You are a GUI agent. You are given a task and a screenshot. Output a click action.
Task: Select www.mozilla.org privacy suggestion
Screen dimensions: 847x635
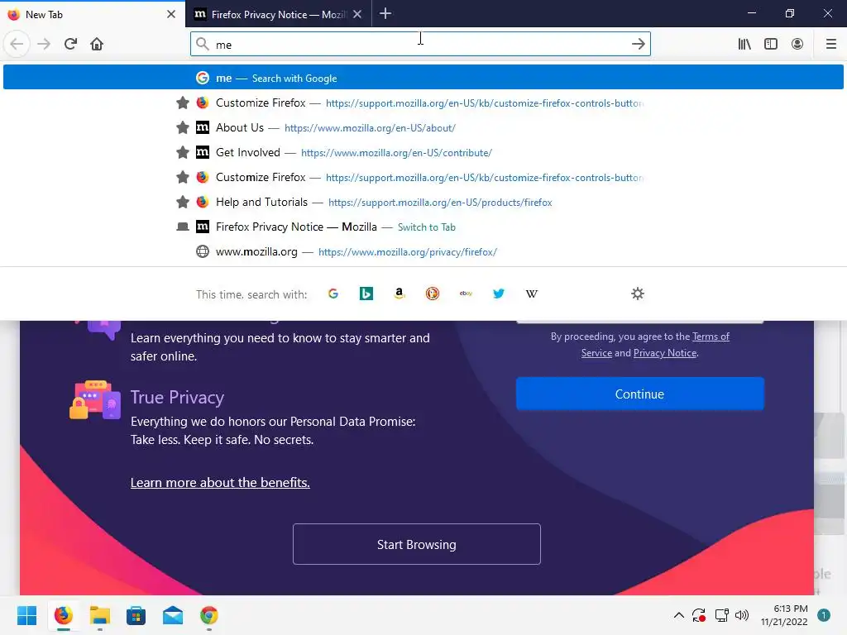(423, 251)
